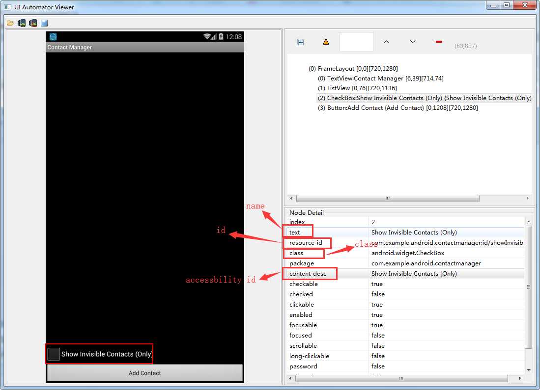This screenshot has width=540, height=390.
Task: Maximize the UI Automator Viewer window
Action: [x=507, y=5]
